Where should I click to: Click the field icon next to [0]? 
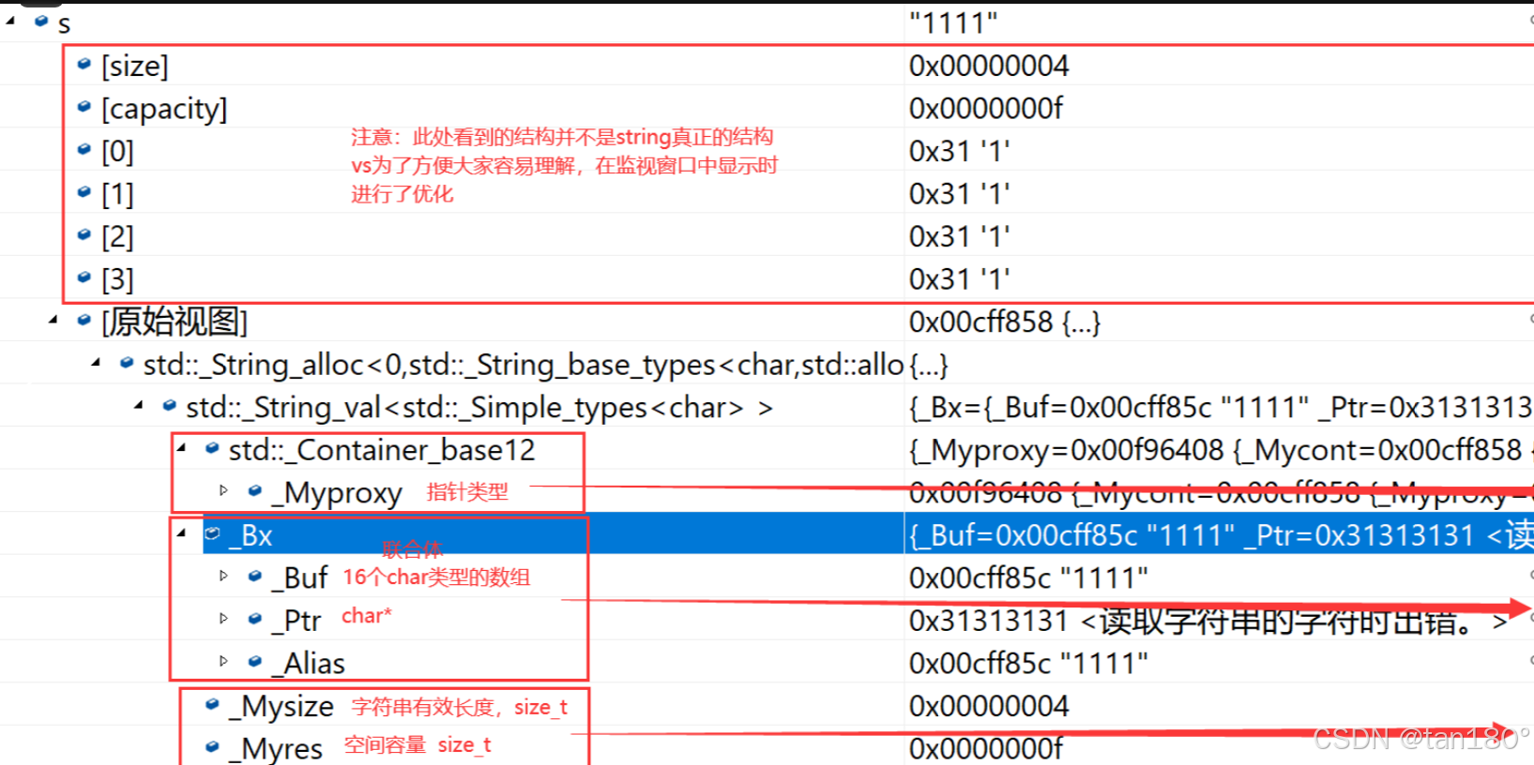click(x=84, y=150)
